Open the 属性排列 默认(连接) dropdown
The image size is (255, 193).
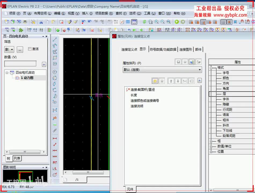pyautogui.click(x=162, y=70)
